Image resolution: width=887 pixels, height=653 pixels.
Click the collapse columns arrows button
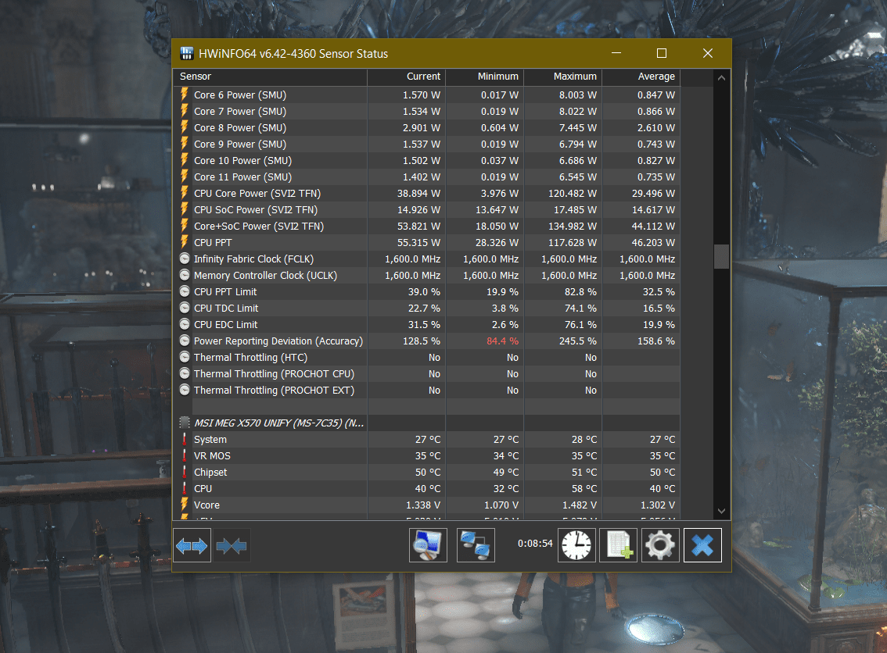click(x=232, y=546)
